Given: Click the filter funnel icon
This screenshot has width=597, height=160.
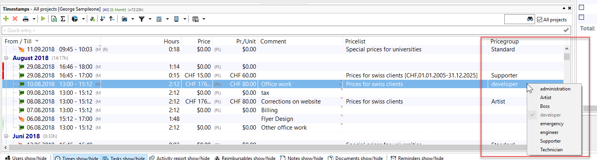Looking at the screenshot, I should pyautogui.click(x=142, y=19).
